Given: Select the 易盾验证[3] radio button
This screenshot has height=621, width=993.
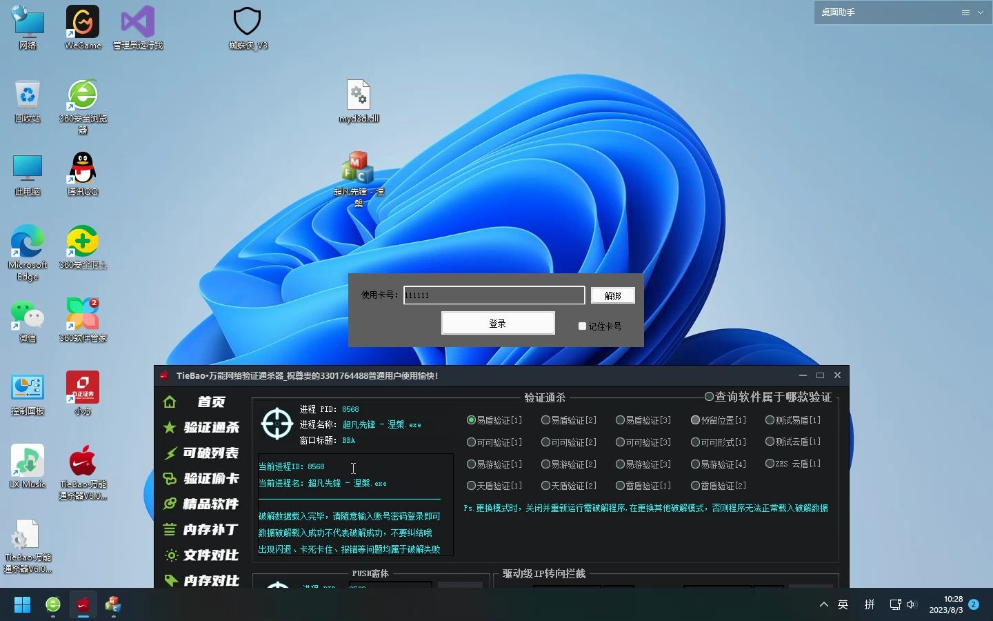Looking at the screenshot, I should pos(620,420).
